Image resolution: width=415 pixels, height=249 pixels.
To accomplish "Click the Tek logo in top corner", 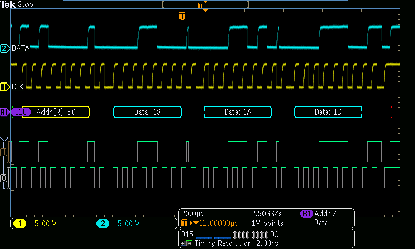I will 8,4.
